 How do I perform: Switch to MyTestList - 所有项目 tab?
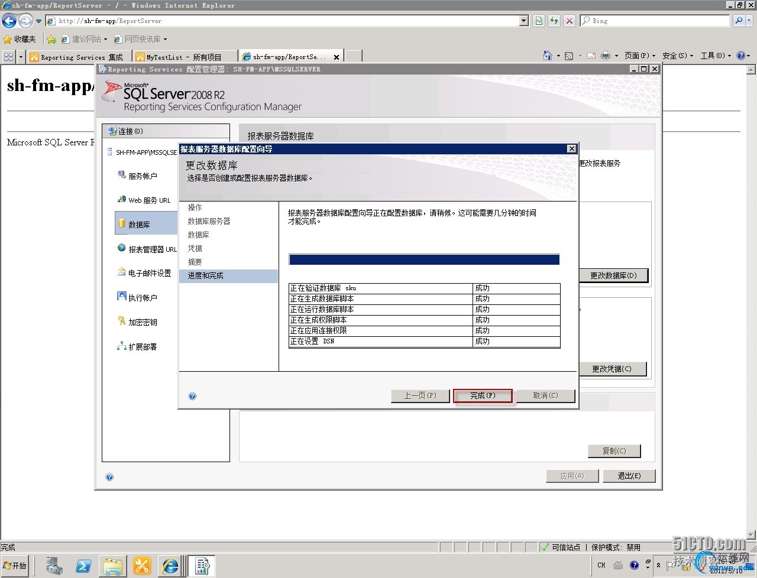coord(185,57)
